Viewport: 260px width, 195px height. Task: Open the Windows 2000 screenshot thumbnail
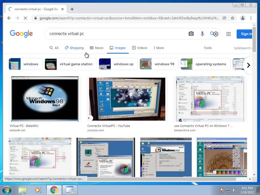click(166, 157)
